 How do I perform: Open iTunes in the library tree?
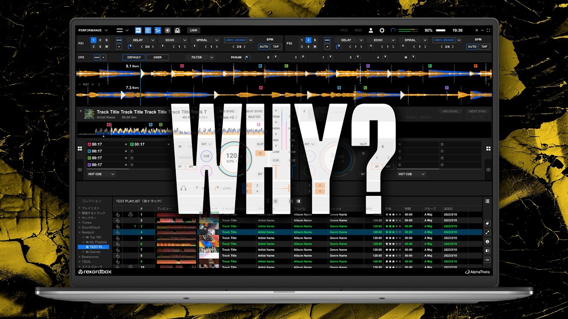(87, 222)
